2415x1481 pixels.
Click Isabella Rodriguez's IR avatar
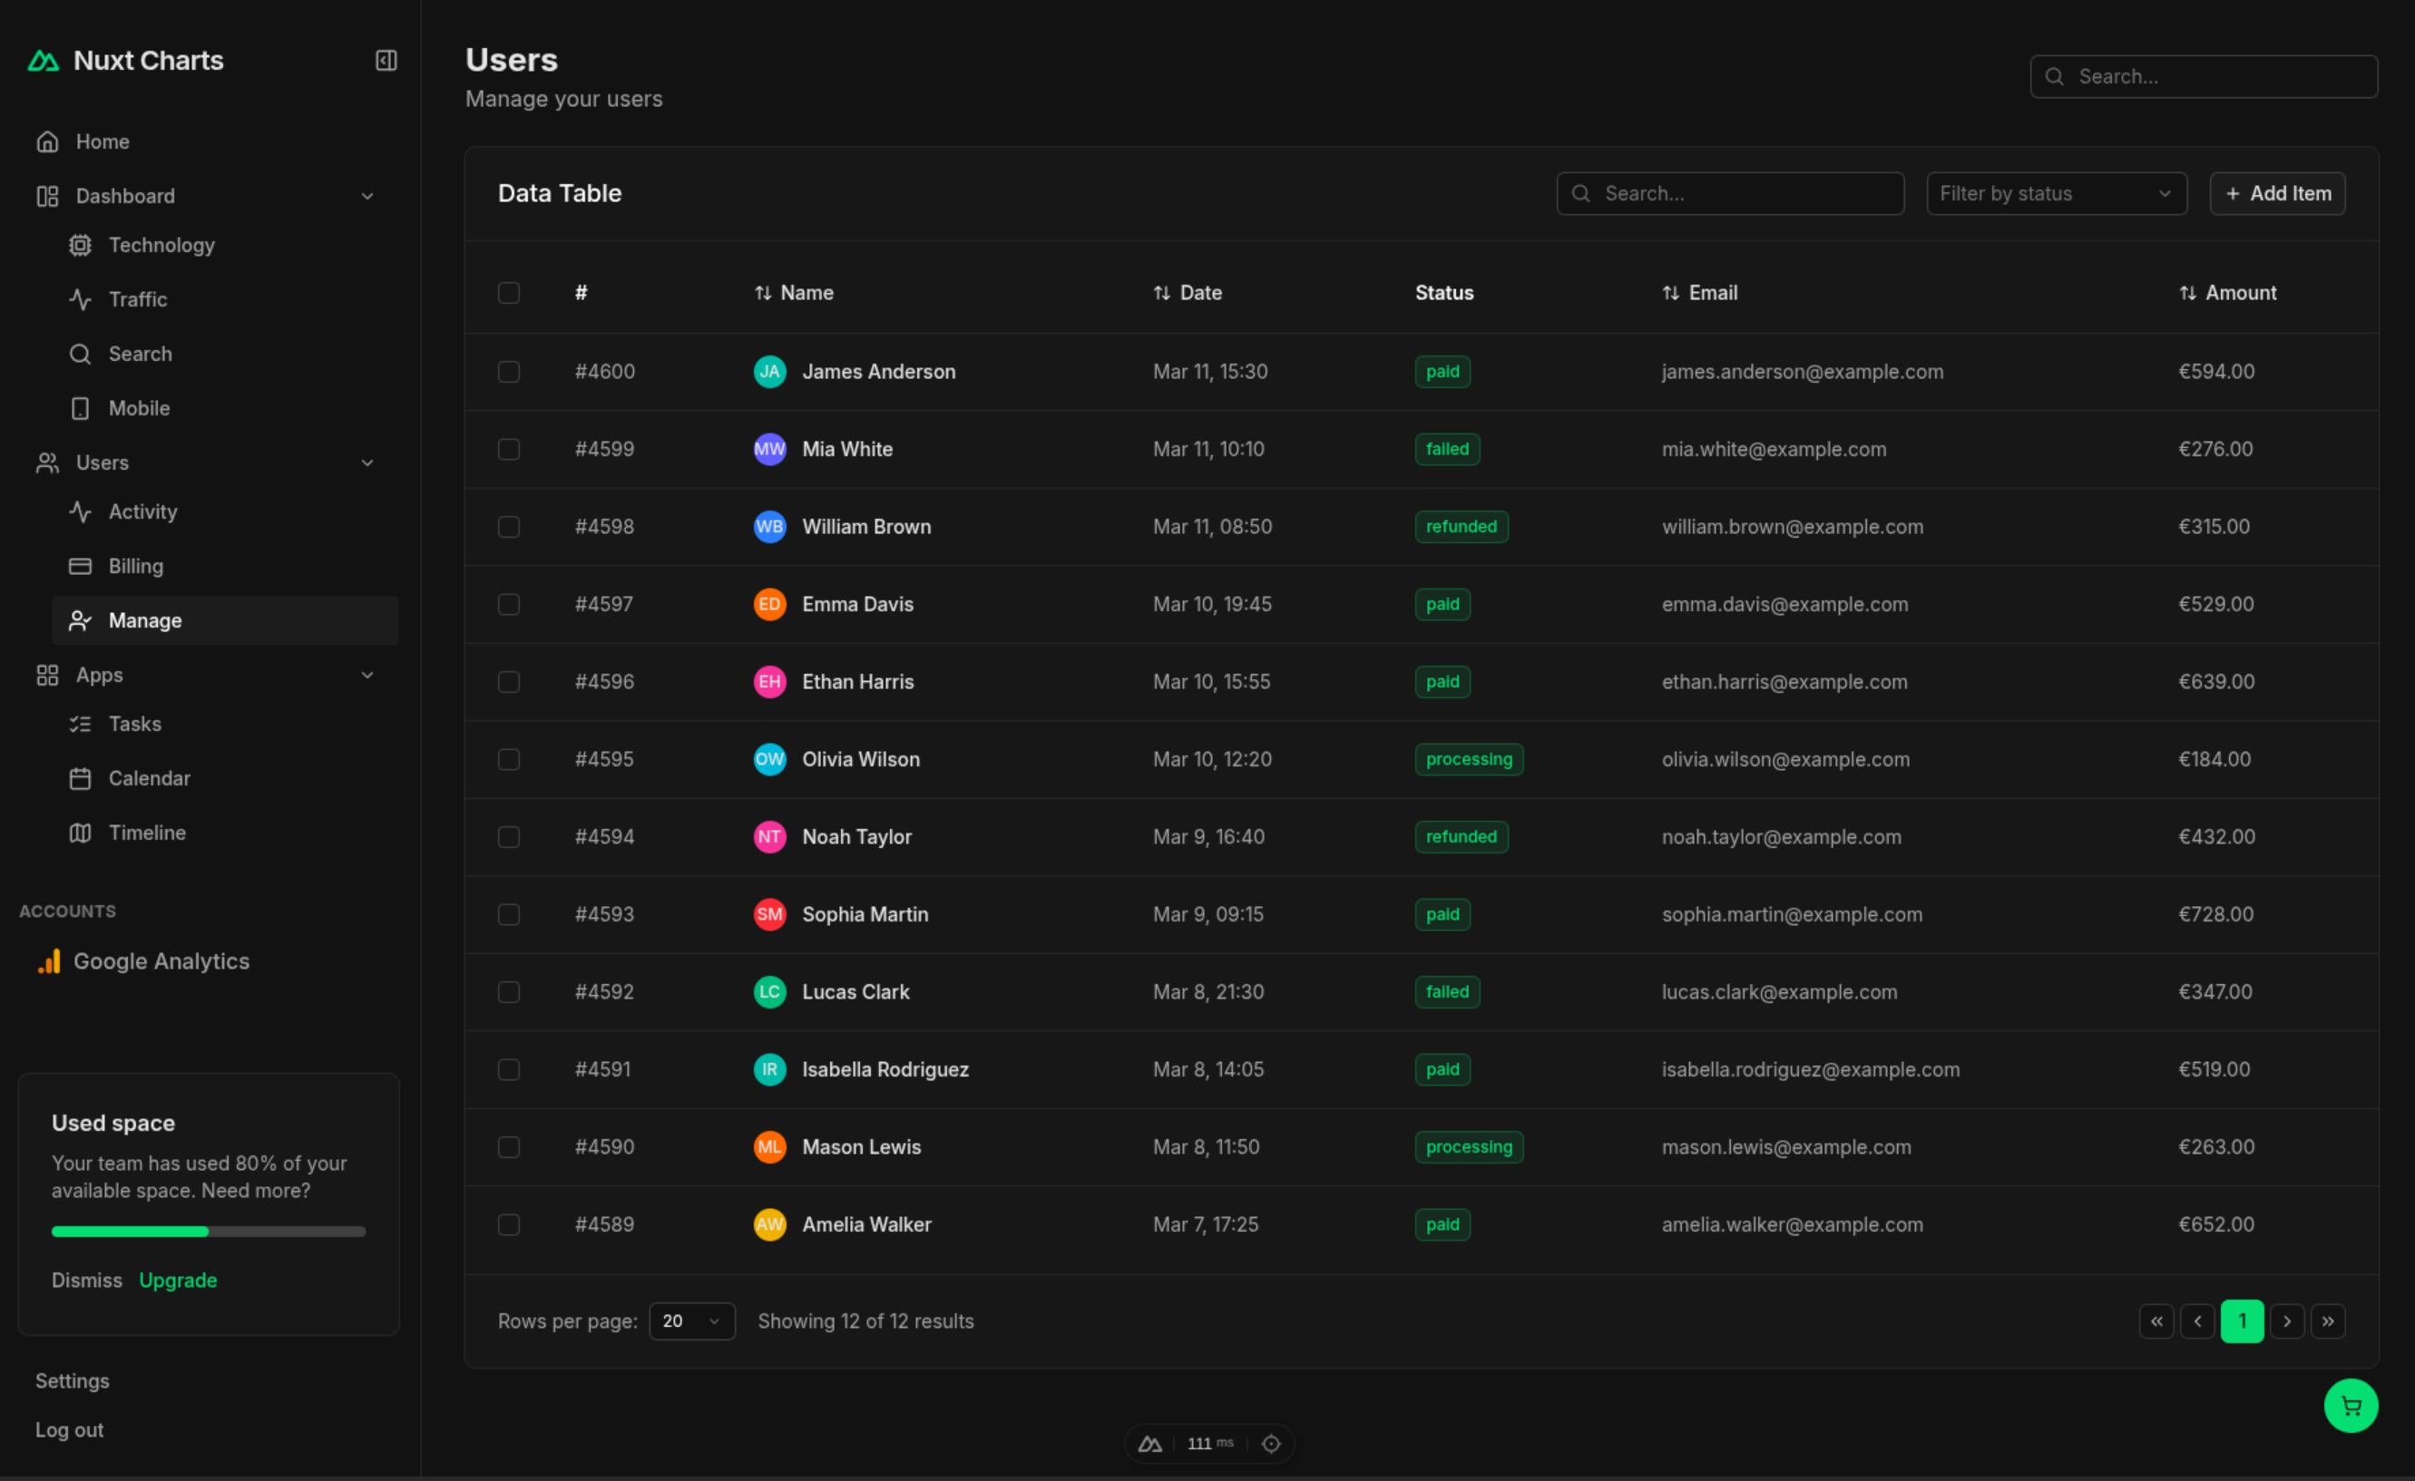(769, 1068)
